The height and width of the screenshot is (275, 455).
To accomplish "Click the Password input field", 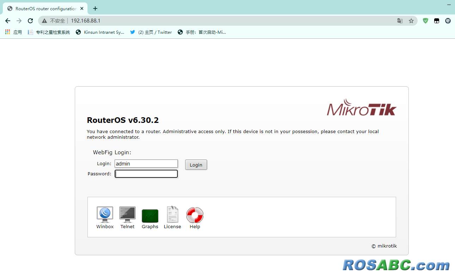I will (x=146, y=174).
